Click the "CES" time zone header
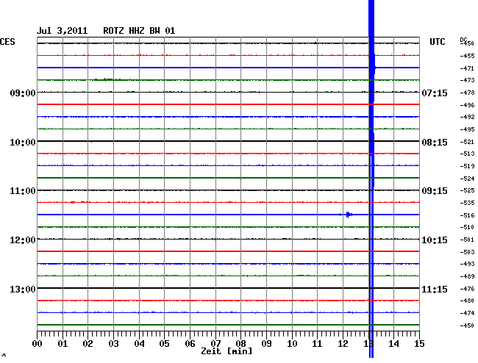Viewport: 478px width, 363px height. [7, 42]
